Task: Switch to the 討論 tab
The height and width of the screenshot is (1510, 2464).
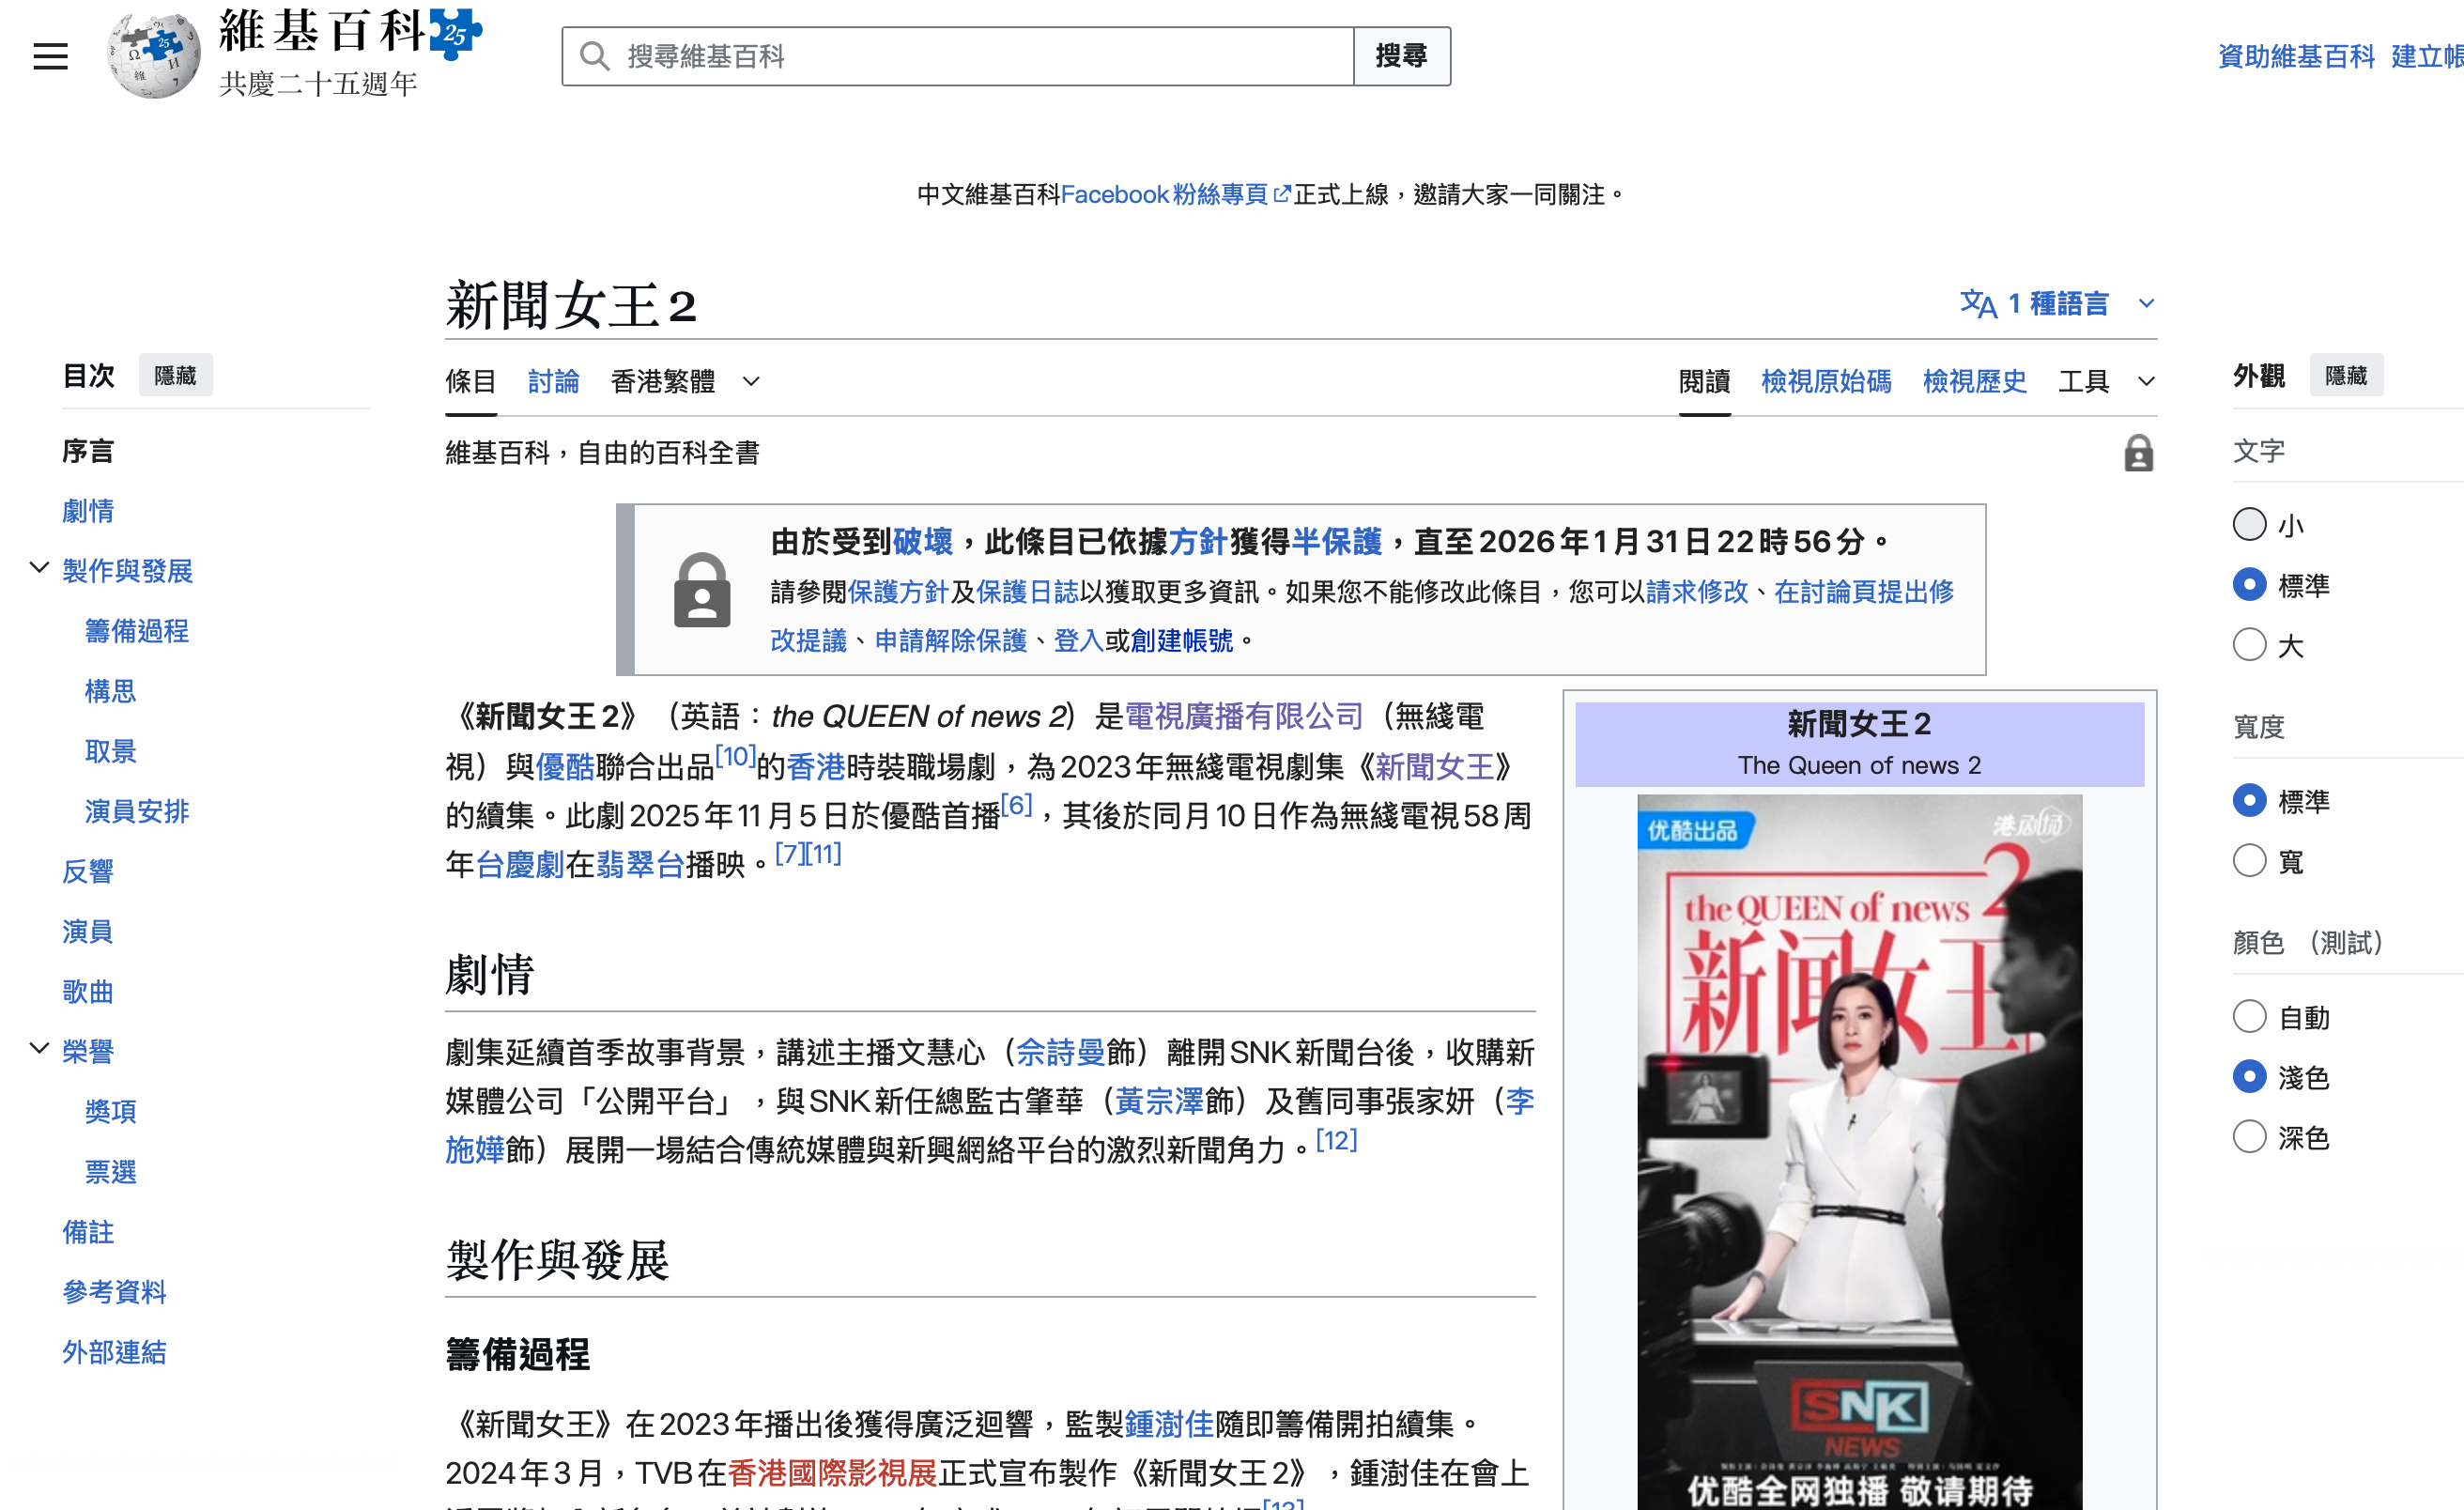Action: click(553, 381)
